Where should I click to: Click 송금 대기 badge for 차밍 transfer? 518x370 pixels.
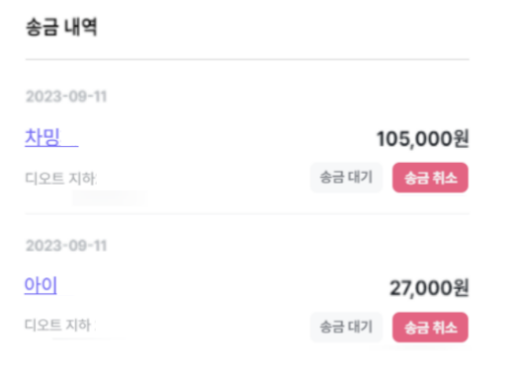[x=346, y=178]
